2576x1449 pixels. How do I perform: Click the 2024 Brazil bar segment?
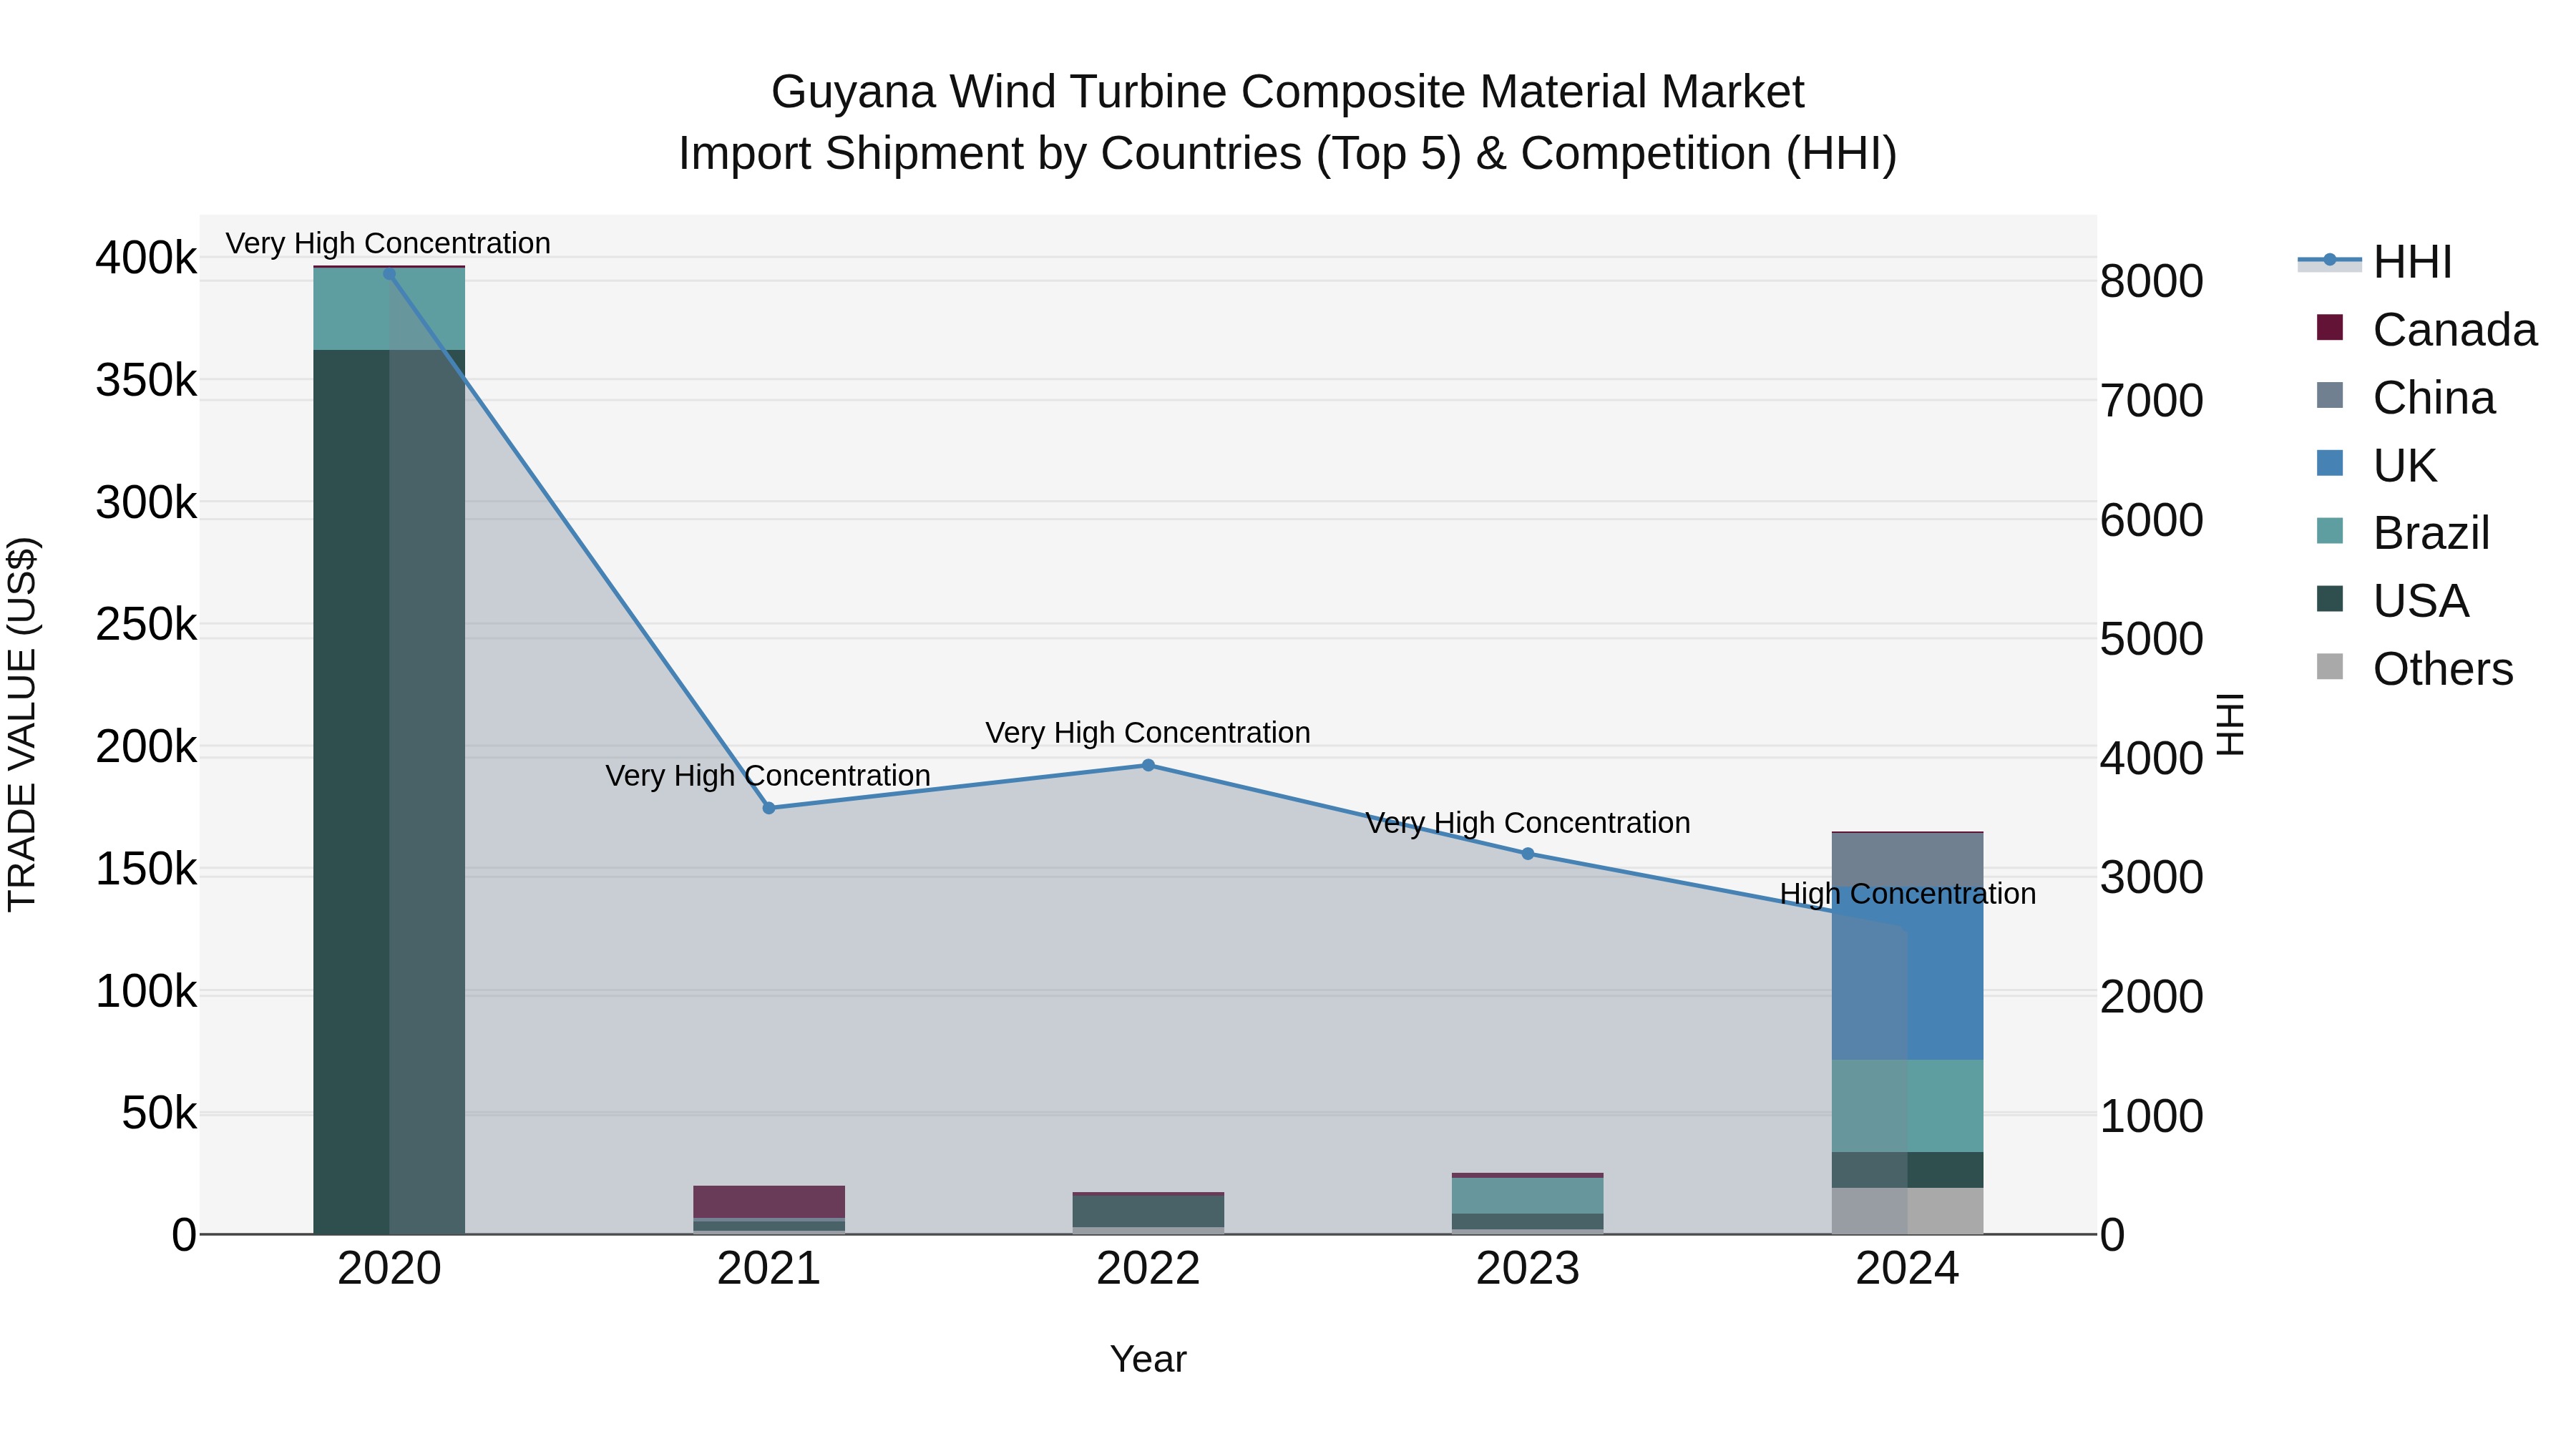[x=1908, y=1106]
